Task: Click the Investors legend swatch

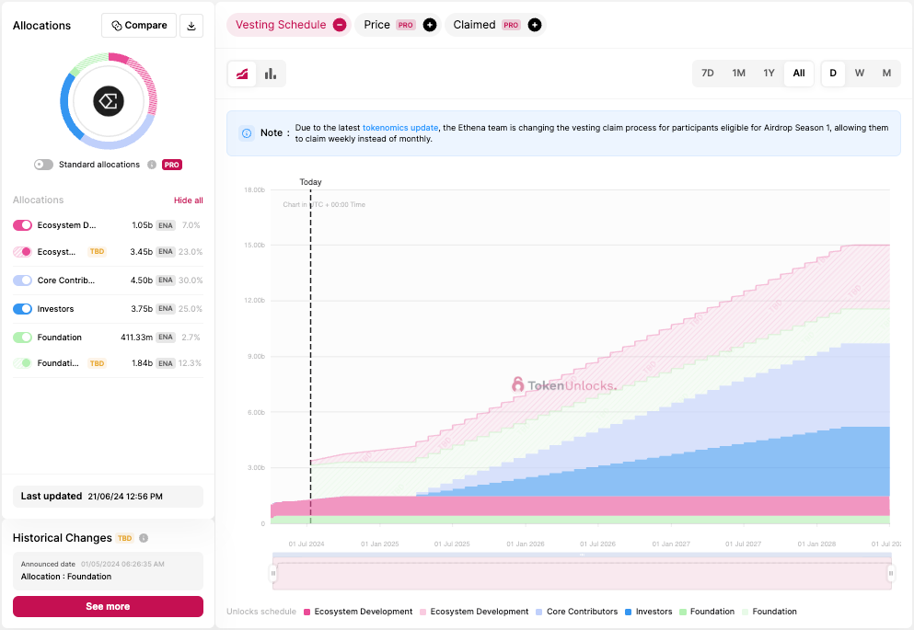Action: pyautogui.click(x=629, y=612)
